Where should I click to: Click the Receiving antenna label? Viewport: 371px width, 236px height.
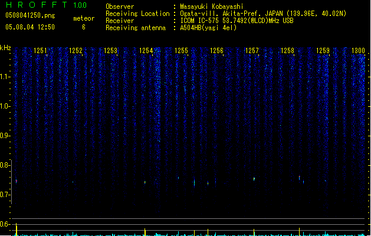click(136, 28)
